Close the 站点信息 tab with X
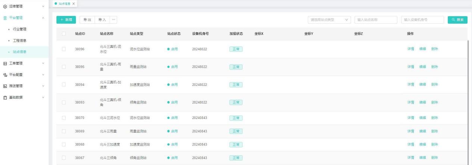This screenshot has width=472, height=165. pyautogui.click(x=74, y=4)
